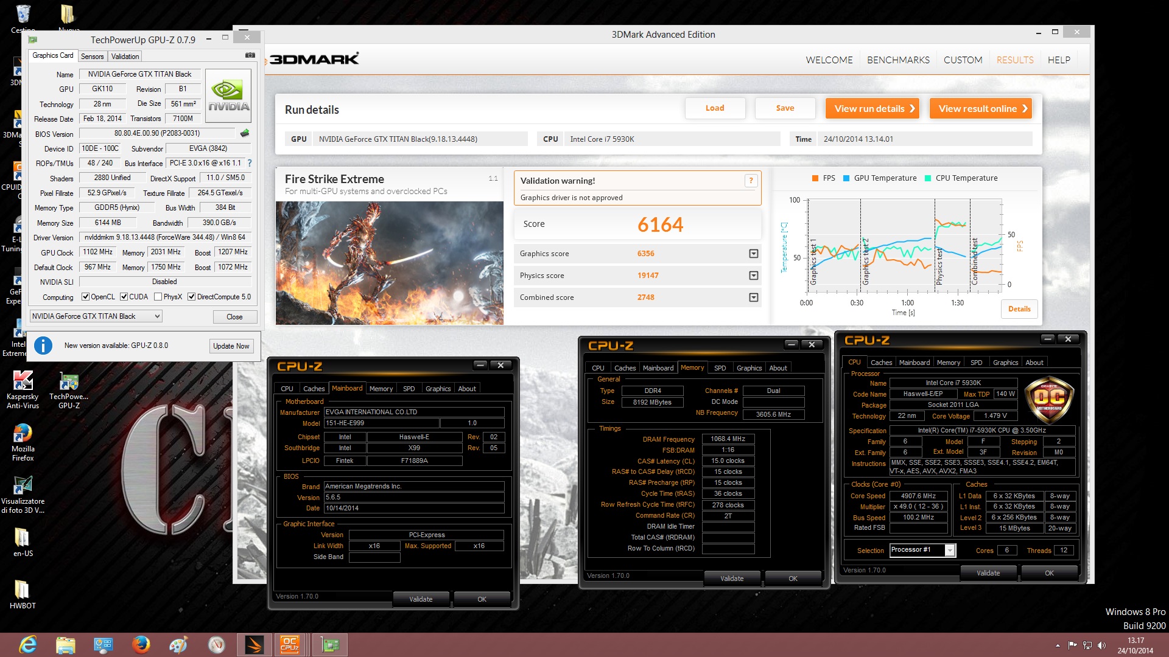1169x657 pixels.
Task: Expand the Physics score details
Action: point(753,276)
